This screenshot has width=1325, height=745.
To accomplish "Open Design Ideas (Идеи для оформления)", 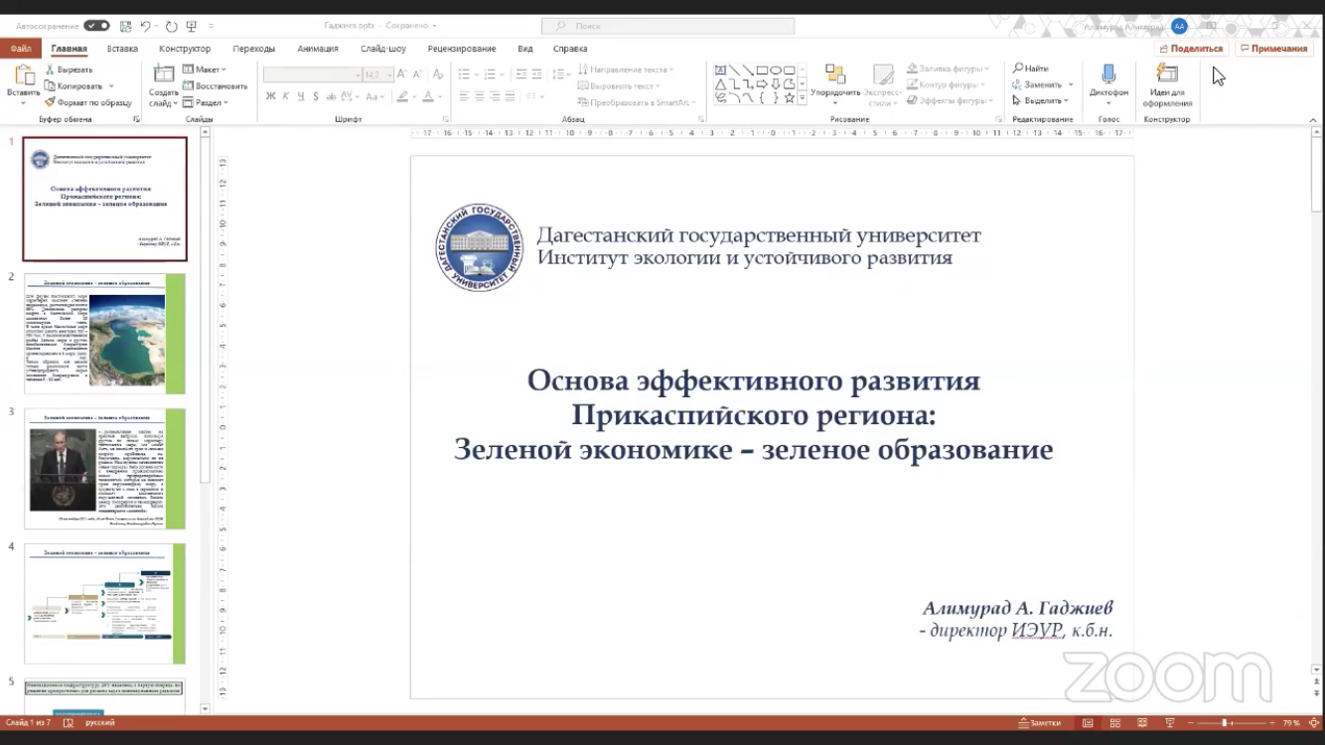I will click(1166, 74).
